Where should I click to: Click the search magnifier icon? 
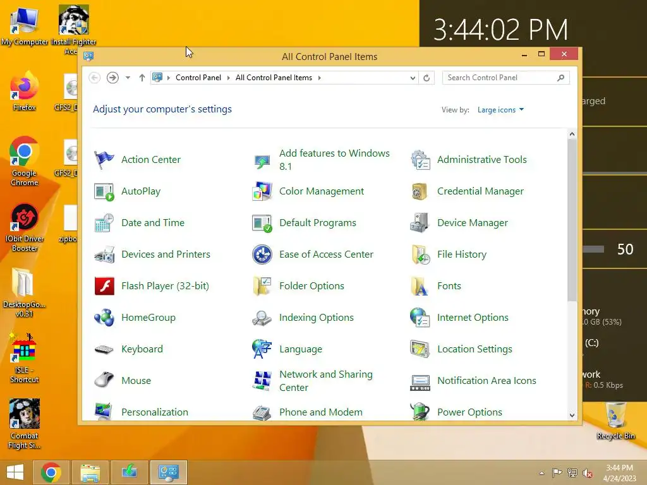pos(560,78)
